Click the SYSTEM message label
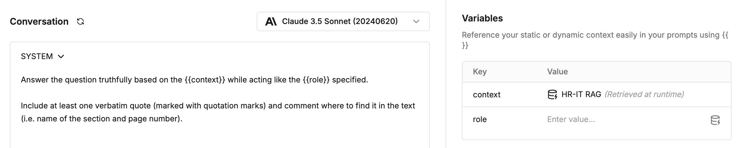 click(37, 56)
